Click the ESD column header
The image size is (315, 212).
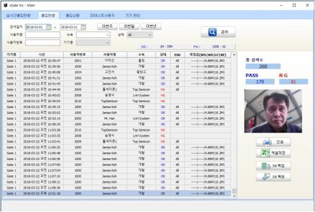177,55
